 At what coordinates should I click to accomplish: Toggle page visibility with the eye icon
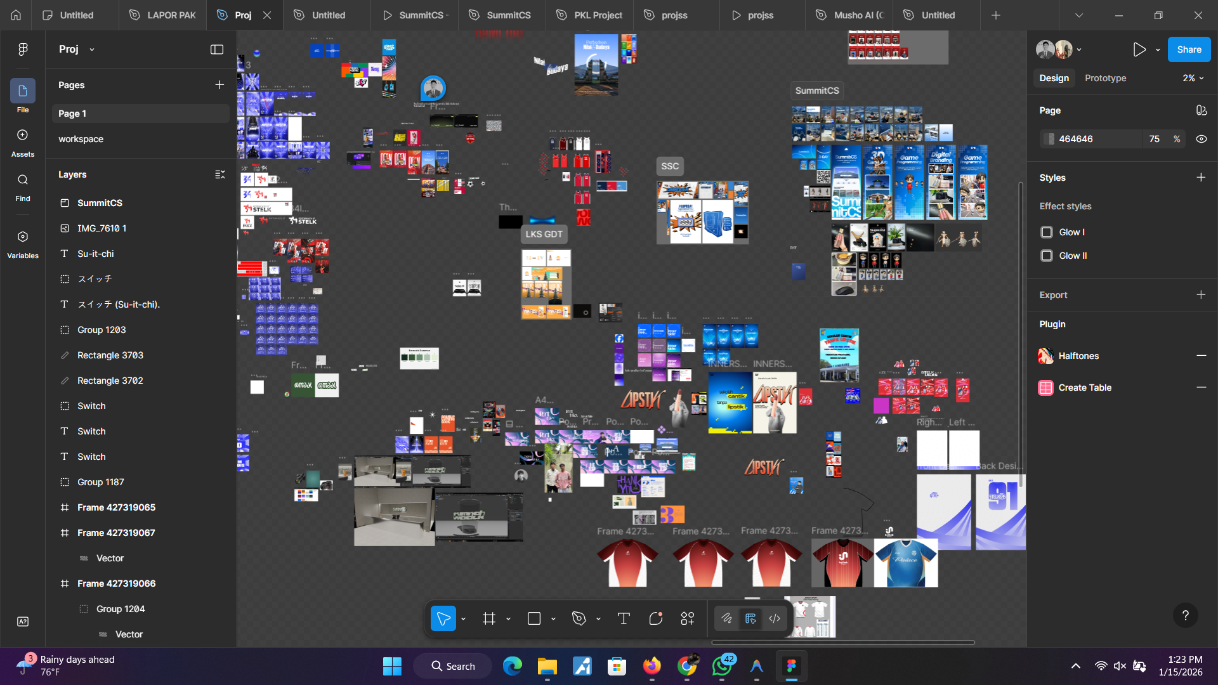coord(1202,139)
